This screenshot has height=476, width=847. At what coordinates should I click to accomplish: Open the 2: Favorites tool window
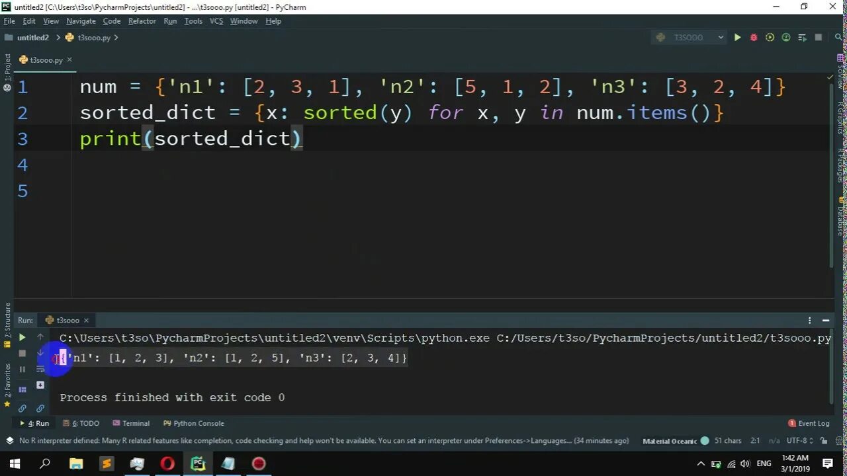coord(7,385)
